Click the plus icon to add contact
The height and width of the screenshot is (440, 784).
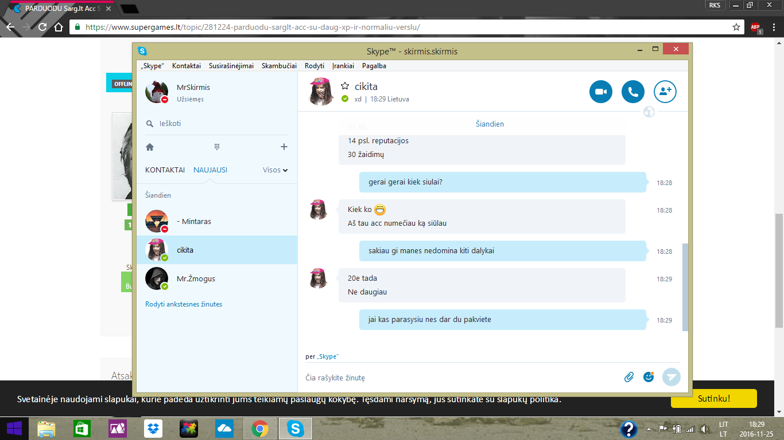284,147
